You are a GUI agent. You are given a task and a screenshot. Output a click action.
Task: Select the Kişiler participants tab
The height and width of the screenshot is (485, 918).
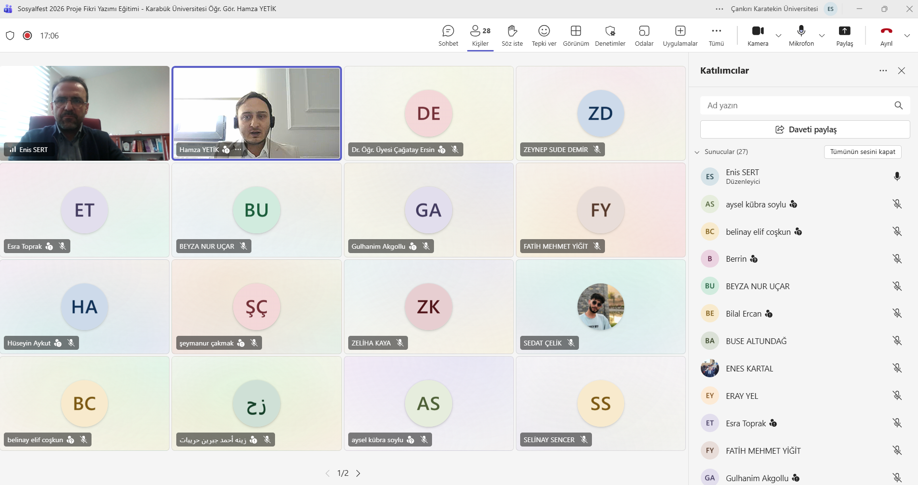(480, 36)
